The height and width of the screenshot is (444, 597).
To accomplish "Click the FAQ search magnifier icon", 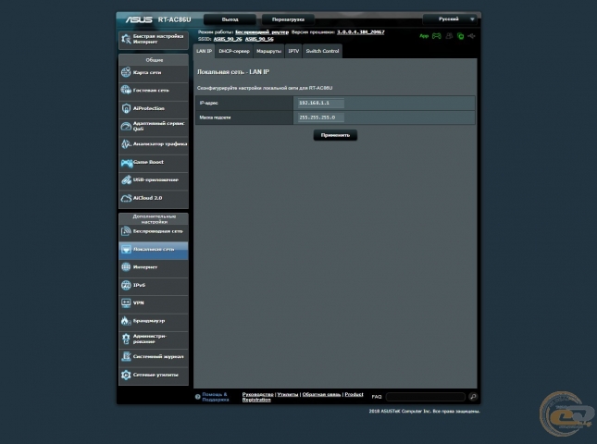I will click(473, 397).
